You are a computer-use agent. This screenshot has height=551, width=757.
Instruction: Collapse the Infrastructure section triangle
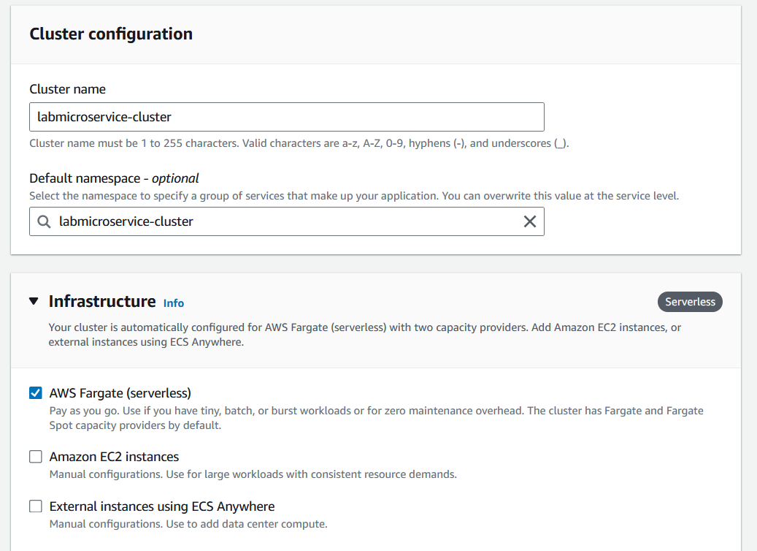click(34, 301)
